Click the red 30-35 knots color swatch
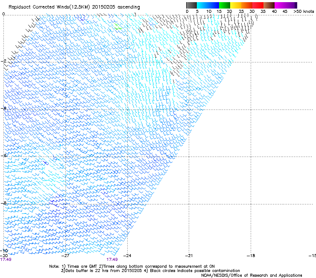This screenshot has height=278, width=316. point(258,5)
